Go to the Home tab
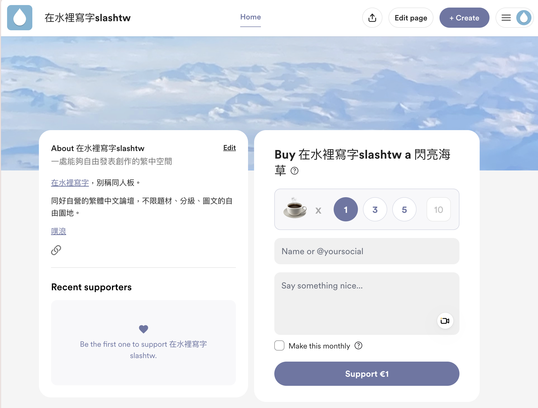 click(251, 17)
